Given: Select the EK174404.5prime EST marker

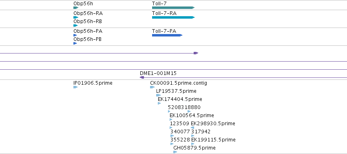Looking at the screenshot, I should click(159, 103).
